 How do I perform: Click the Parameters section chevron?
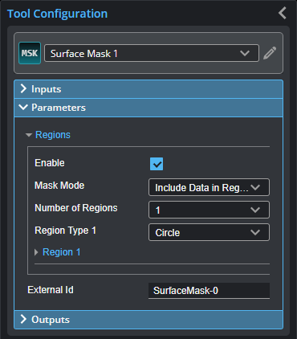[x=23, y=108]
